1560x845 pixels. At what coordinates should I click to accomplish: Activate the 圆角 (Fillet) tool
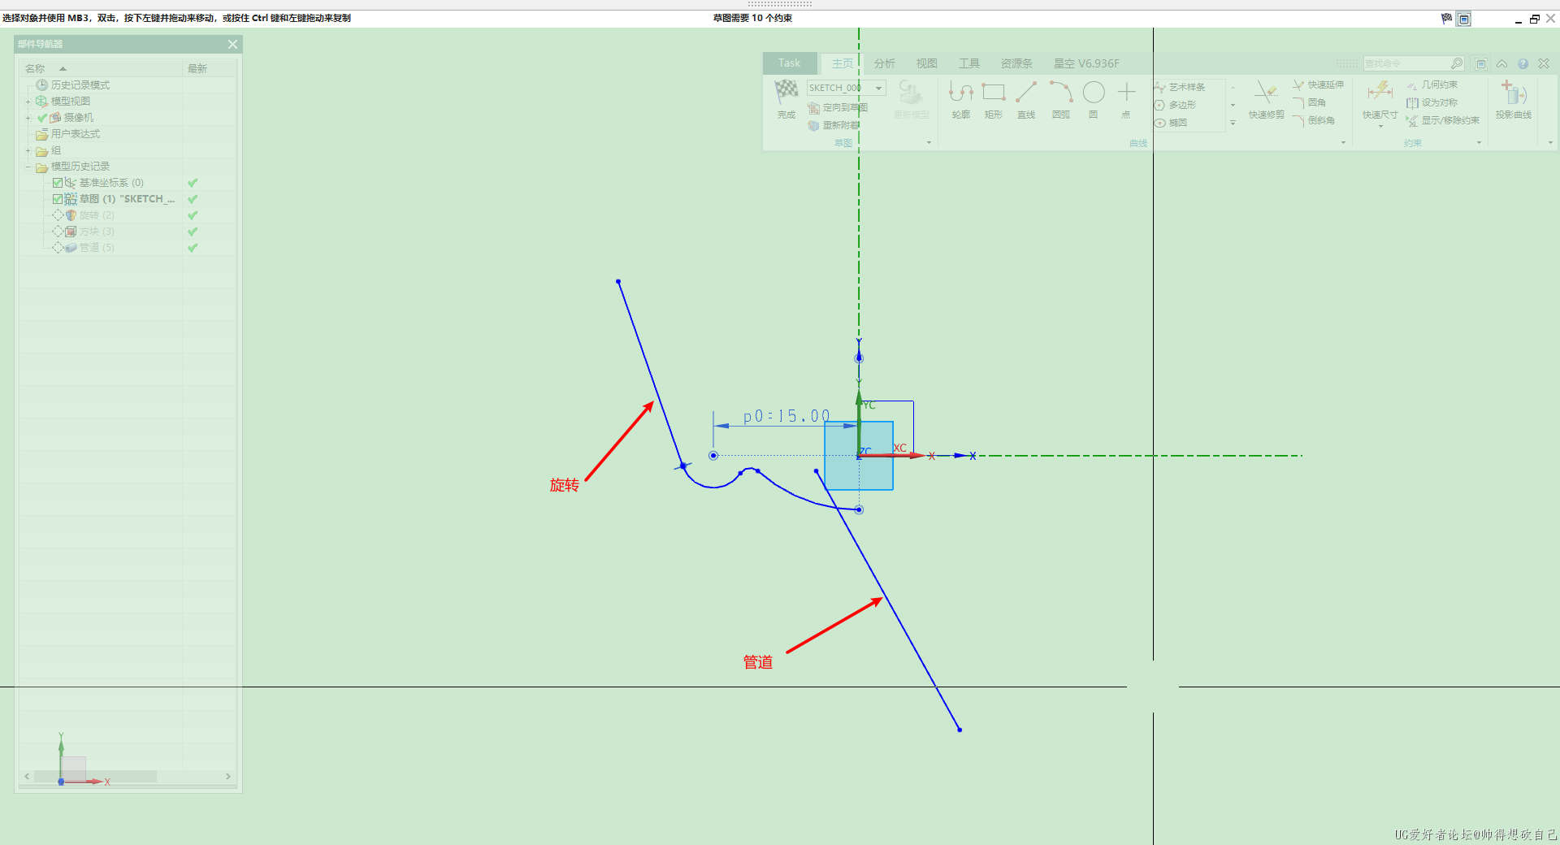coord(1309,102)
